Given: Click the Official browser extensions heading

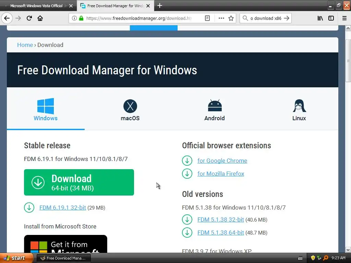Looking at the screenshot, I should tap(227, 146).
